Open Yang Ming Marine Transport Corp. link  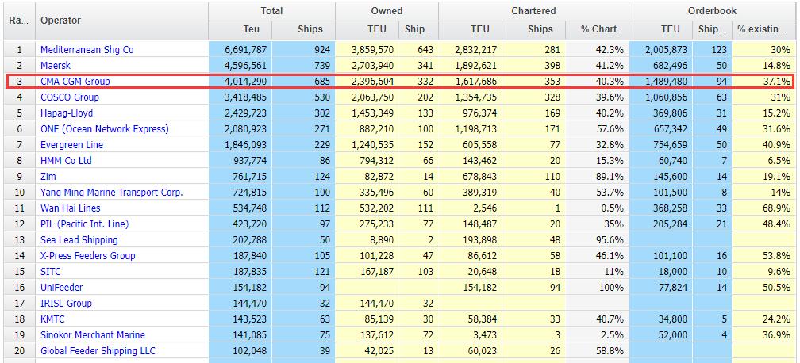point(112,193)
